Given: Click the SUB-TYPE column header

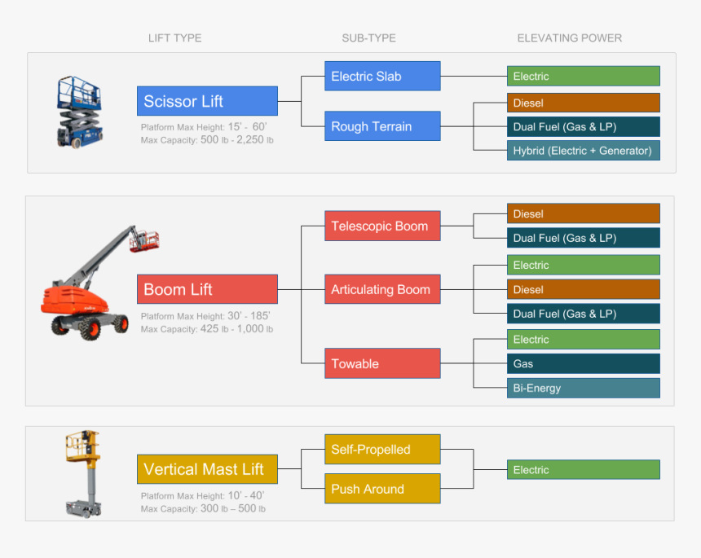Looking at the screenshot, I should [368, 38].
